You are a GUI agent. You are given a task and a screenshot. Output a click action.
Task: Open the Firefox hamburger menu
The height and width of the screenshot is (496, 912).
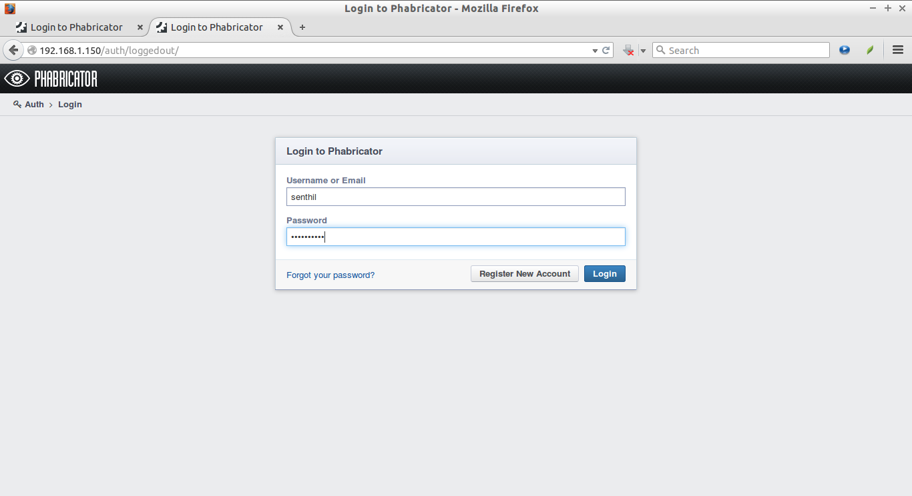898,50
